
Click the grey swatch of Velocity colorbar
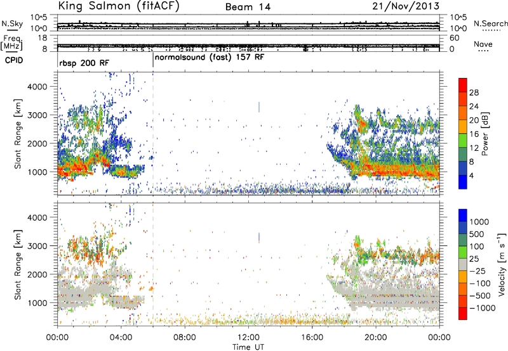pyautogui.click(x=463, y=264)
